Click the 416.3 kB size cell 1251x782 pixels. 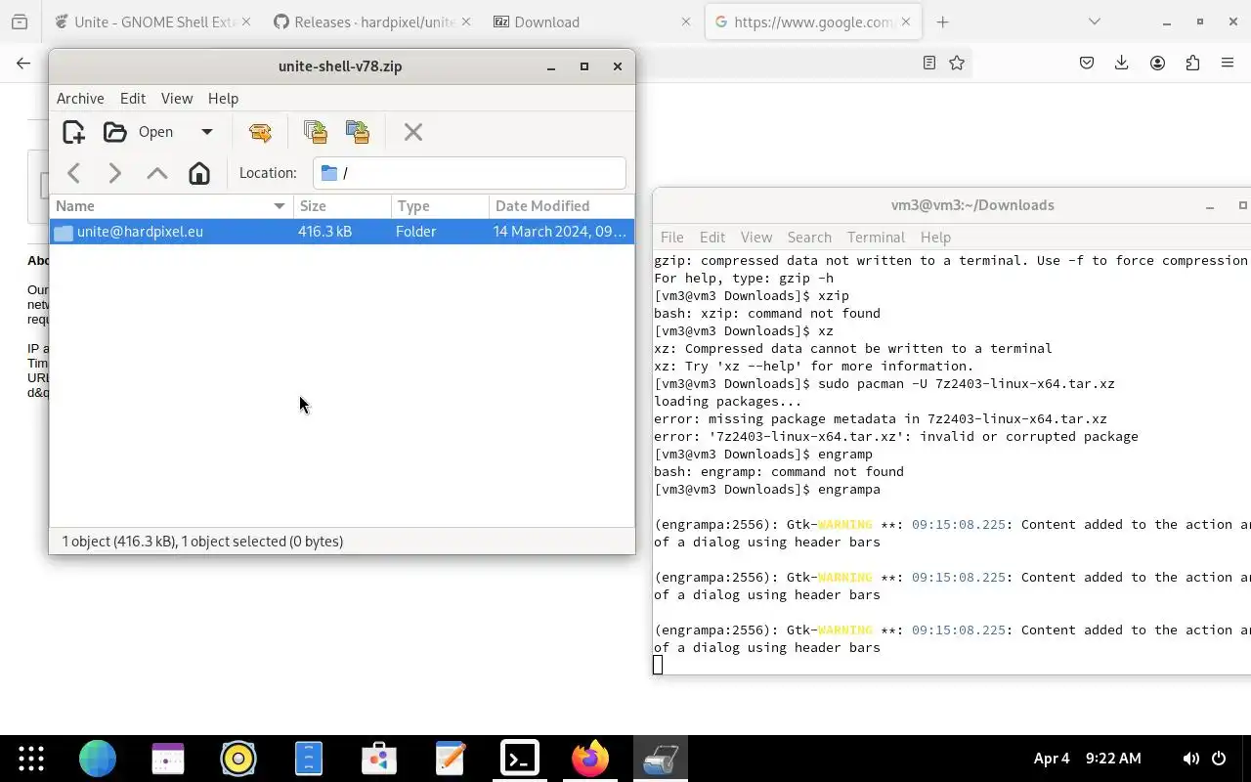(324, 232)
